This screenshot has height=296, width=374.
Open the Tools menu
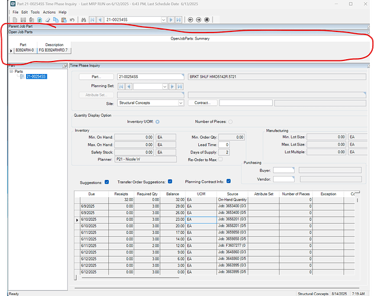[35, 12]
